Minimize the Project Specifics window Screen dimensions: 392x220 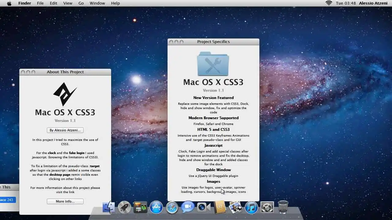[176, 42]
